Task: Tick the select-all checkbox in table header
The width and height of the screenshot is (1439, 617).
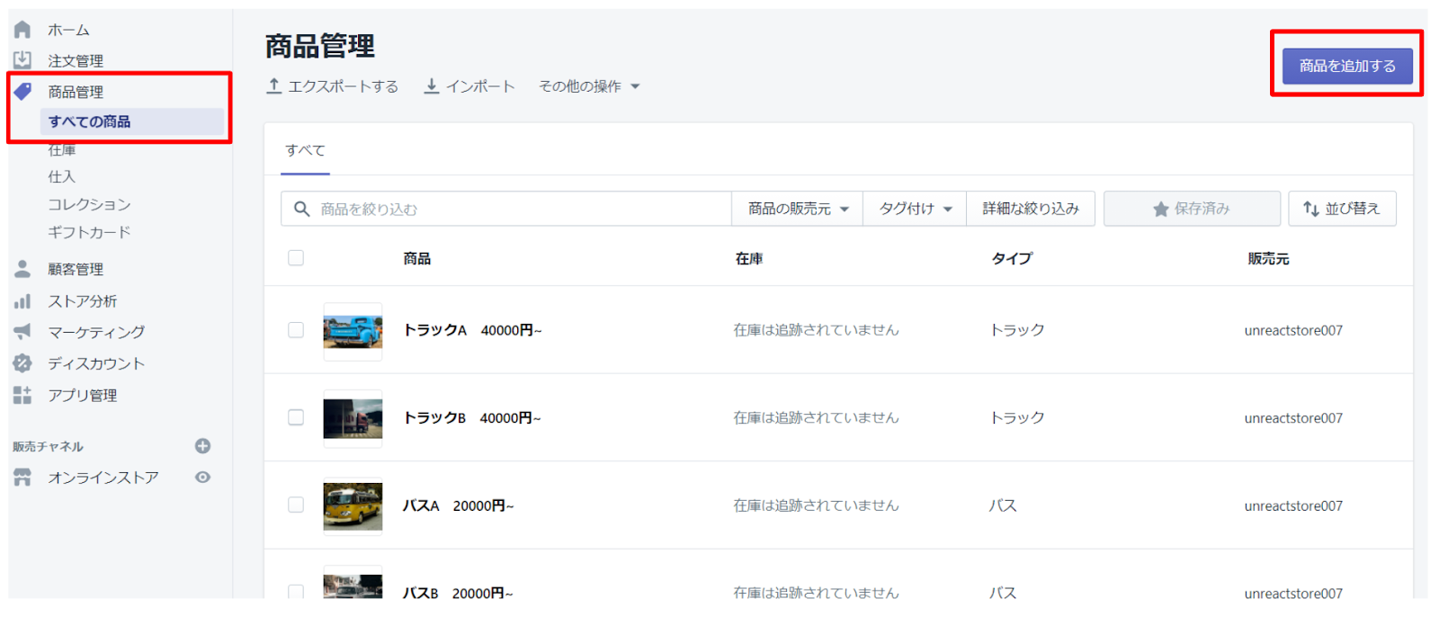Action: (x=296, y=258)
